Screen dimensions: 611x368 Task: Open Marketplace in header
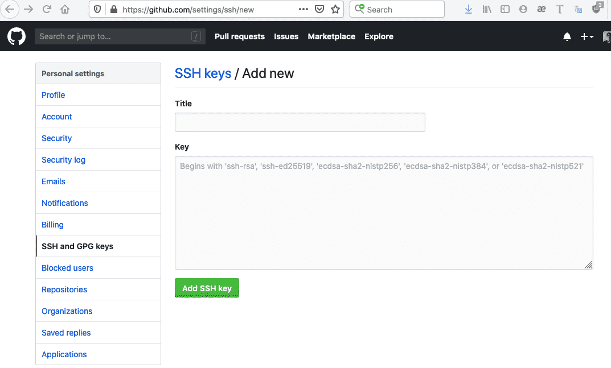point(331,36)
